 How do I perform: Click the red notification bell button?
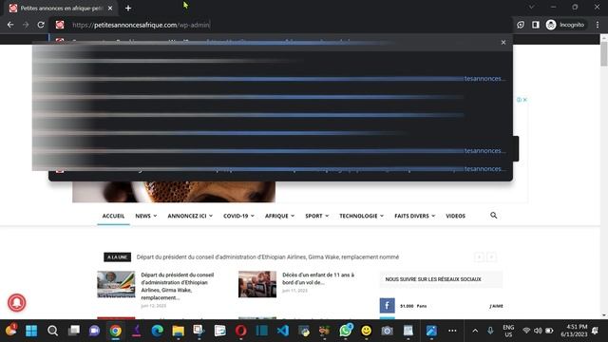tap(17, 302)
